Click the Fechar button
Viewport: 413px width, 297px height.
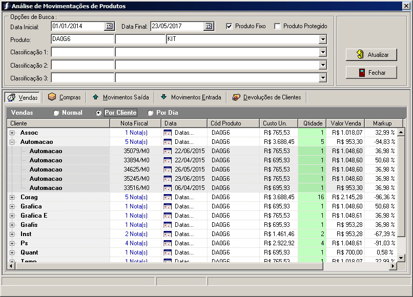[x=371, y=73]
